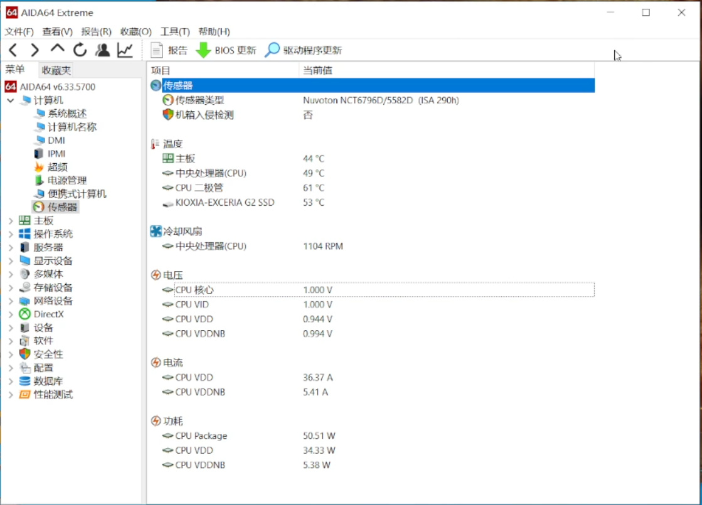Expand the DirectX tree node
Screen dimensions: 702x505
(11, 314)
